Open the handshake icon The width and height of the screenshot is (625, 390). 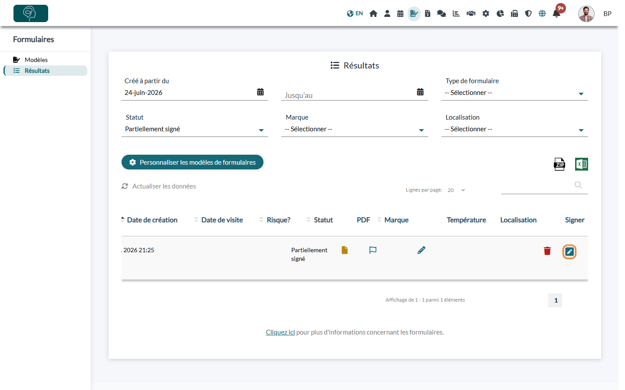pos(471,13)
